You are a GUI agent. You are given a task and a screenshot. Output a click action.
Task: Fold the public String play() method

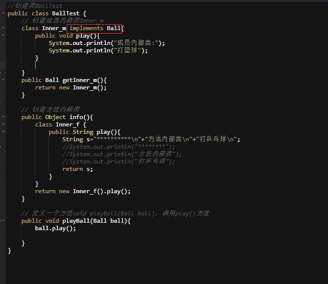[3, 132]
